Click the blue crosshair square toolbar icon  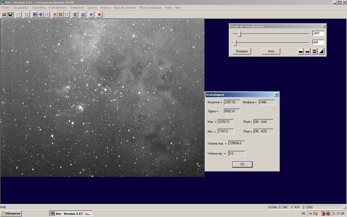(x=35, y=15)
